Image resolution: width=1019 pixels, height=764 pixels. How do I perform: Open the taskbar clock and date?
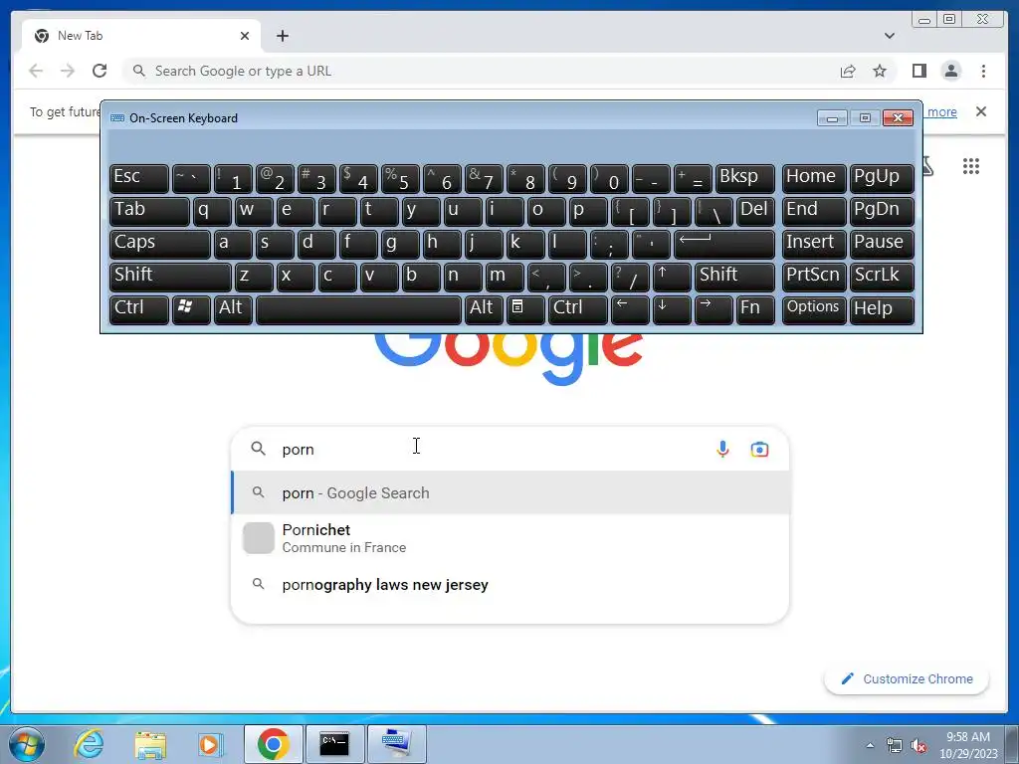tap(968, 745)
